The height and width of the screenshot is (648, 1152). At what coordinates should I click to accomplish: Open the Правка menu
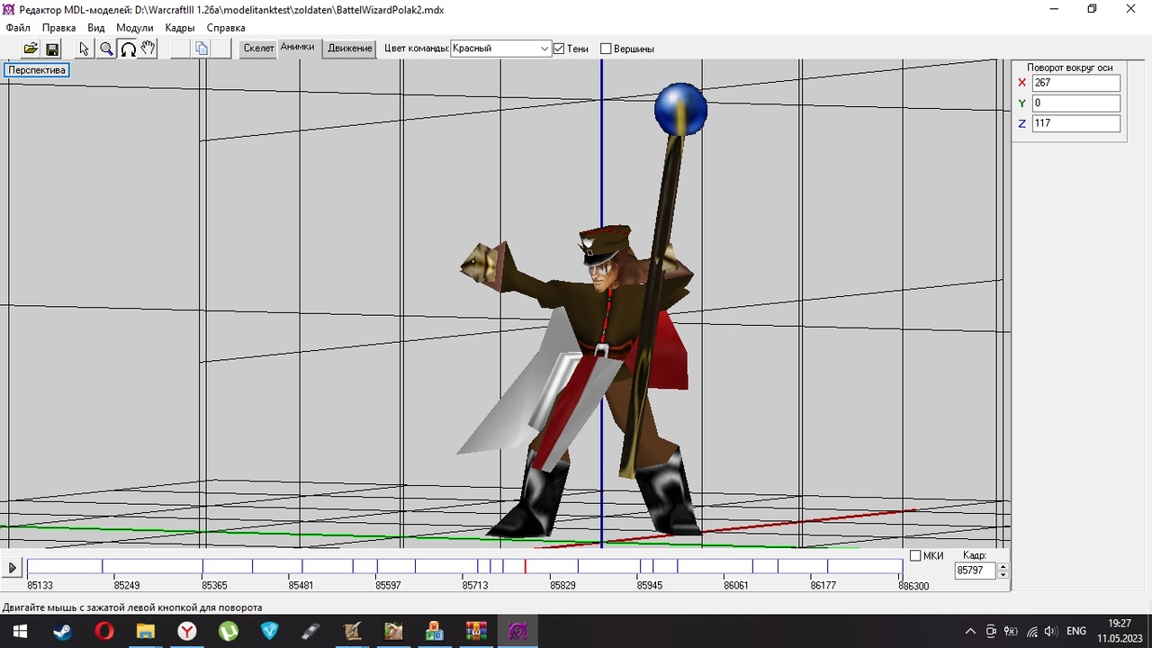[59, 28]
